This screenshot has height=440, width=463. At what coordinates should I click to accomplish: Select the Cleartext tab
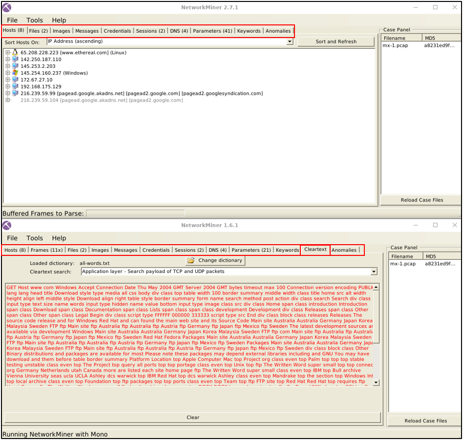pyautogui.click(x=316, y=250)
